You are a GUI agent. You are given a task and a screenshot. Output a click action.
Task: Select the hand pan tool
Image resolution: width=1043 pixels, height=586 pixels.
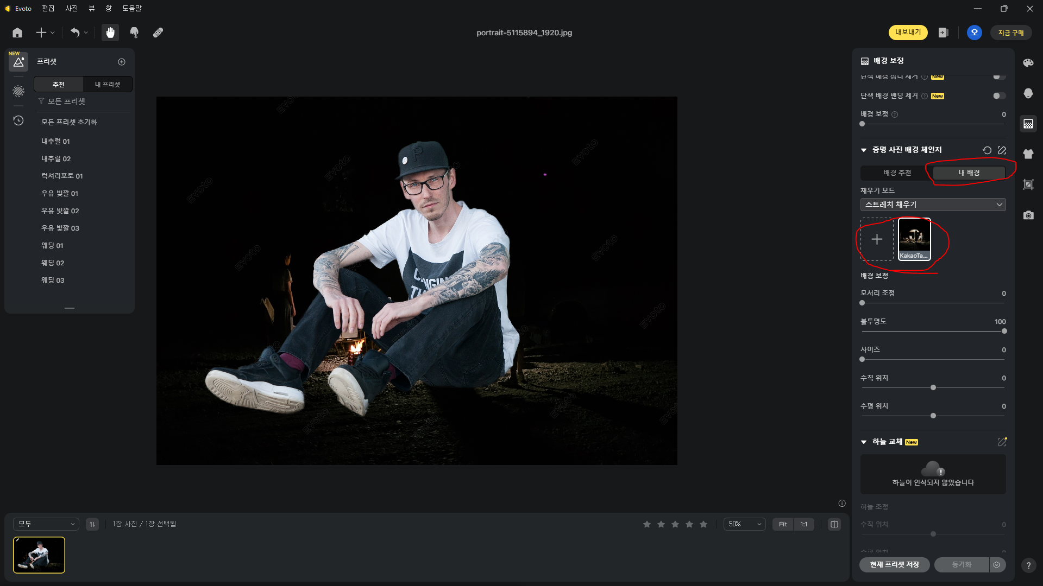coord(110,33)
